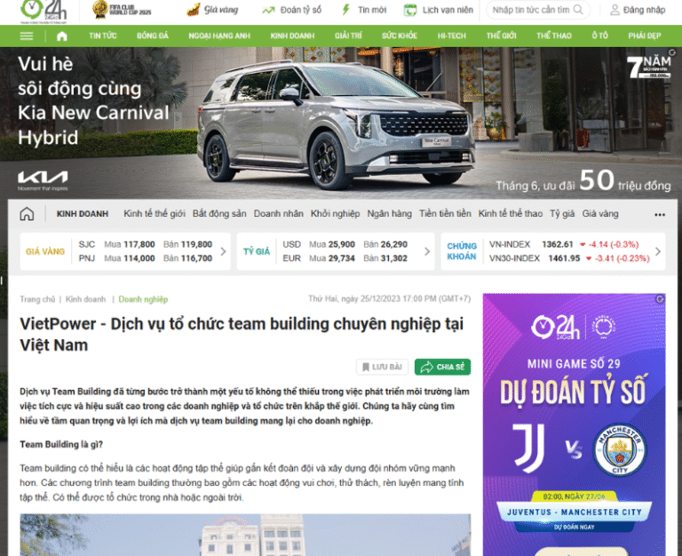Expand exchange rate widget with chevron
682x556 pixels.
427,251
